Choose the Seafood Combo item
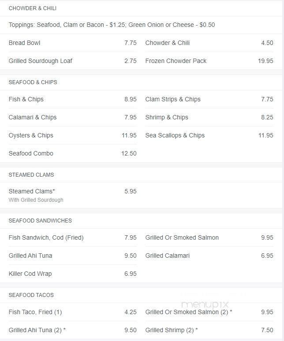Viewport: 284px width, 341px height. (x=72, y=153)
